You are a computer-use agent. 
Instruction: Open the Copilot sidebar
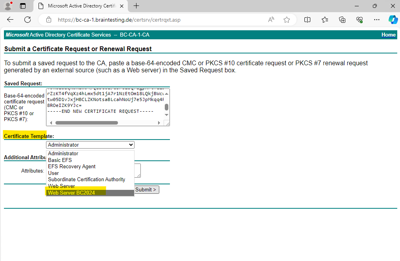click(x=393, y=20)
